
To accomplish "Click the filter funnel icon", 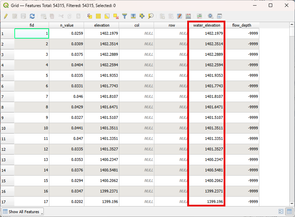I will (x=124, y=16).
